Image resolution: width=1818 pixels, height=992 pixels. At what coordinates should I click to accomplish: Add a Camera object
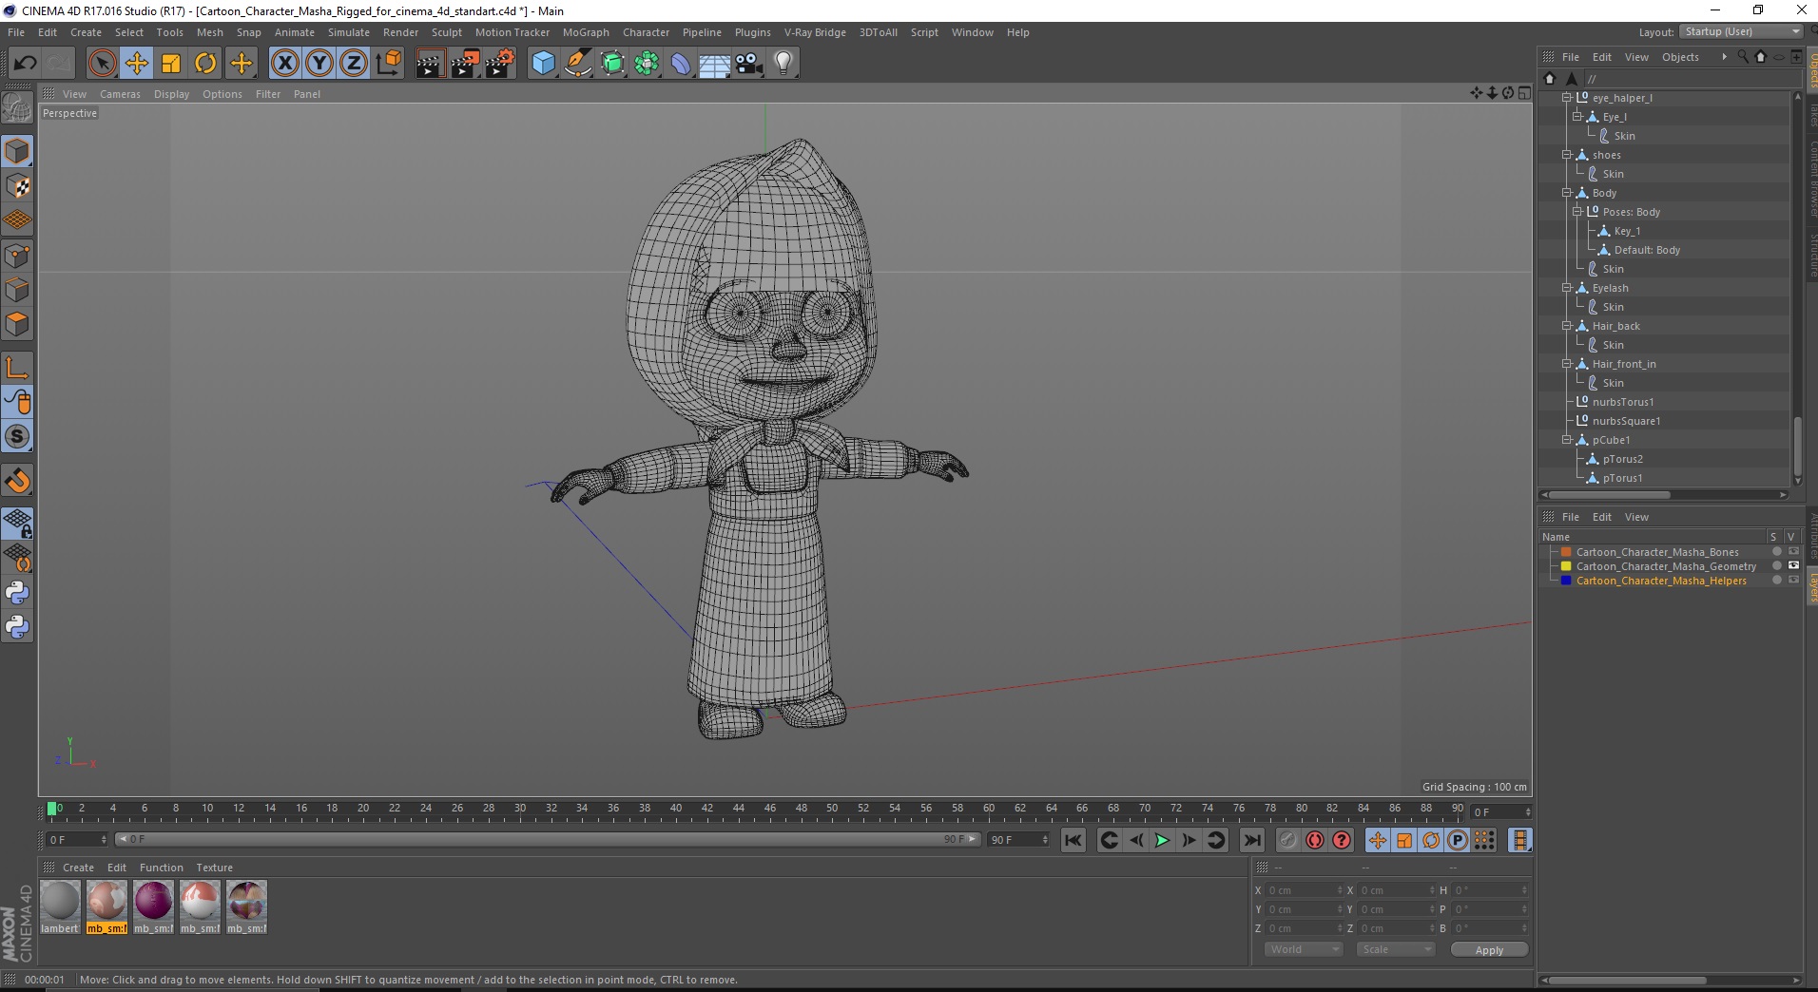tap(749, 64)
